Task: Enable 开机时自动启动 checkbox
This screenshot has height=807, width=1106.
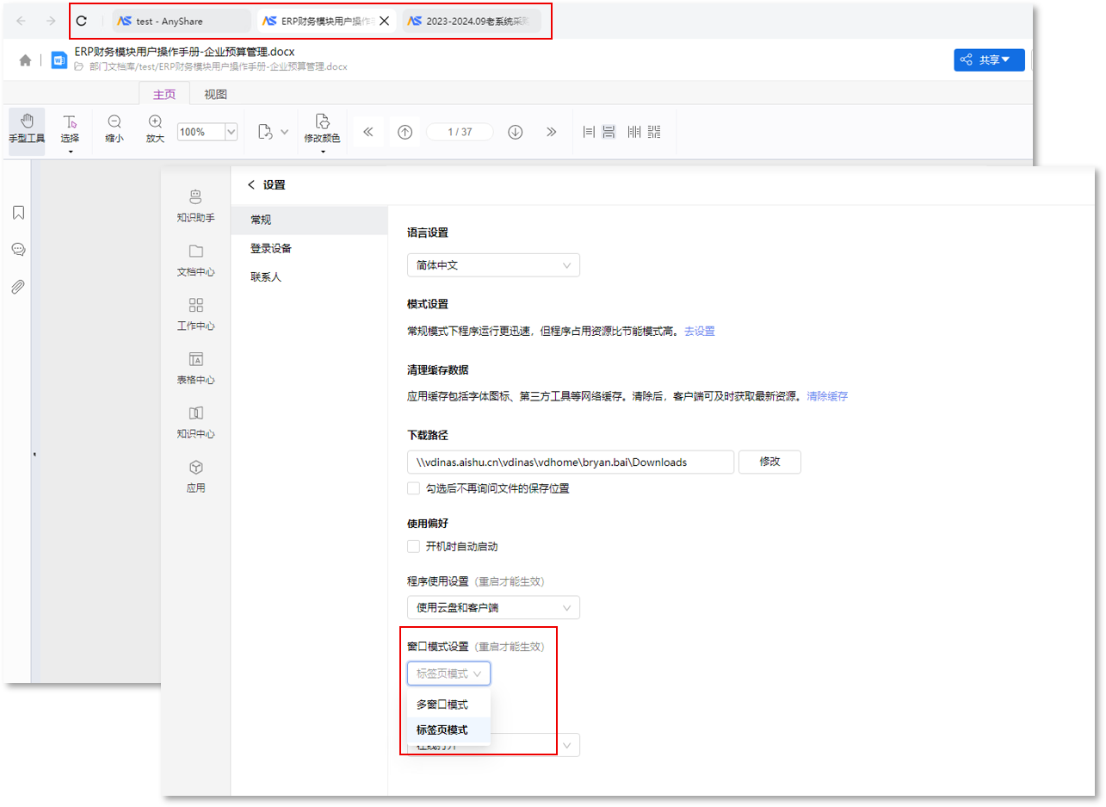Action: click(414, 546)
